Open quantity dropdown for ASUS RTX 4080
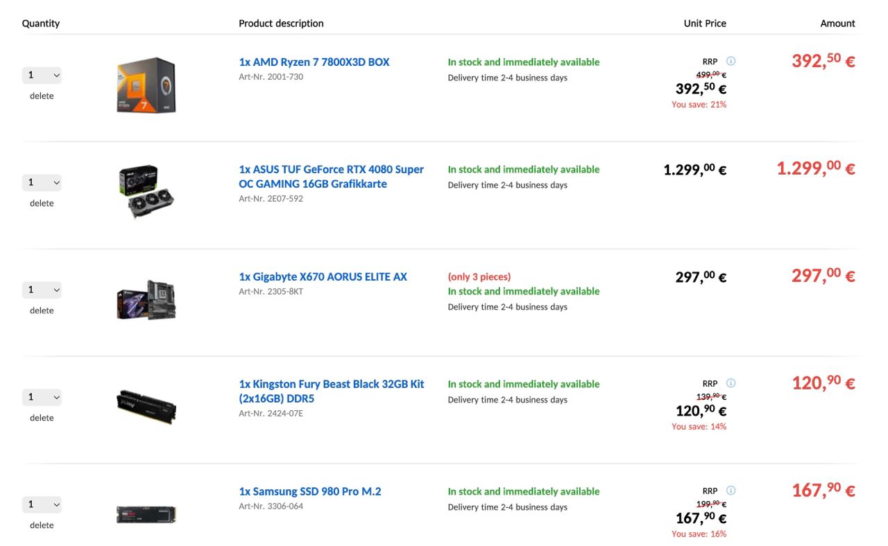888x546 pixels. point(42,182)
